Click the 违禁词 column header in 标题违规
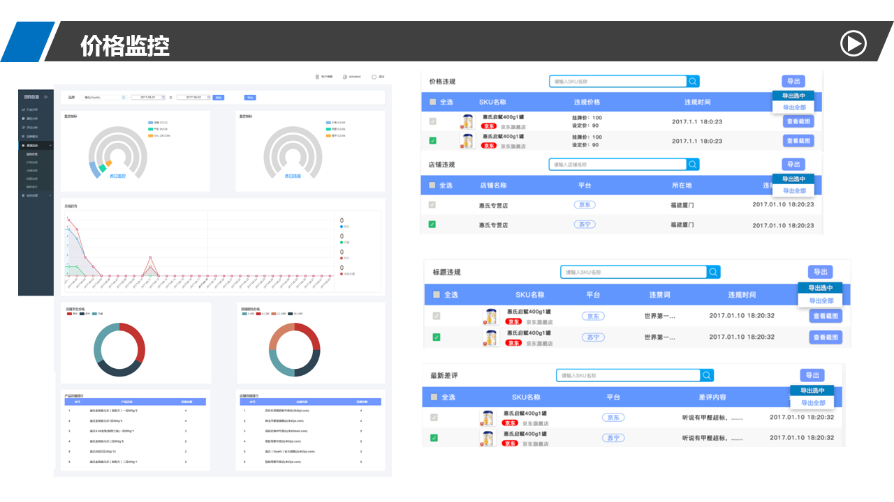 tap(659, 295)
